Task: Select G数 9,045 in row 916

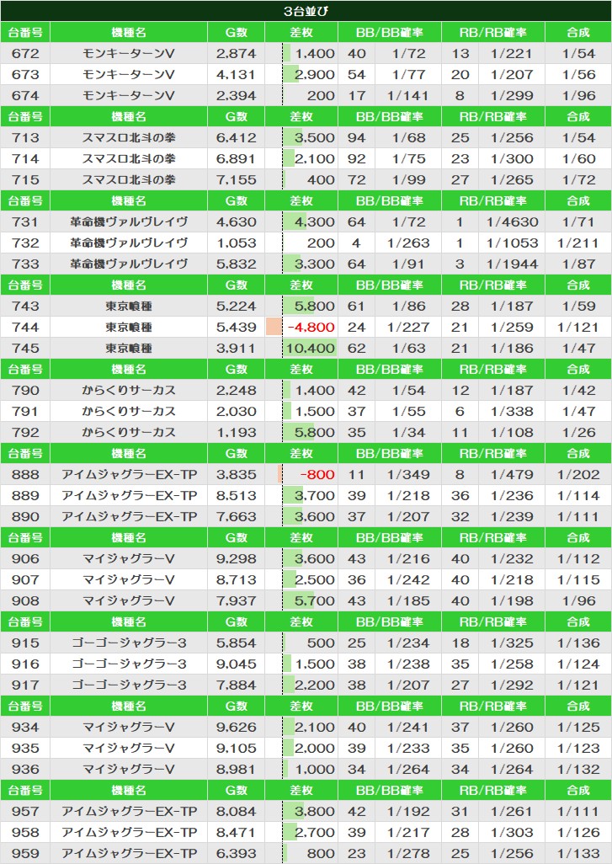Action: 236,664
